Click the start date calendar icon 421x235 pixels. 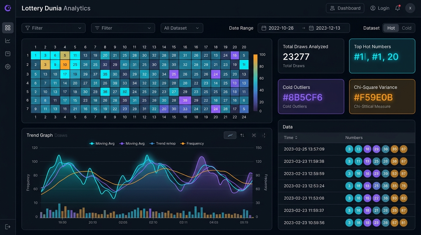click(x=264, y=28)
